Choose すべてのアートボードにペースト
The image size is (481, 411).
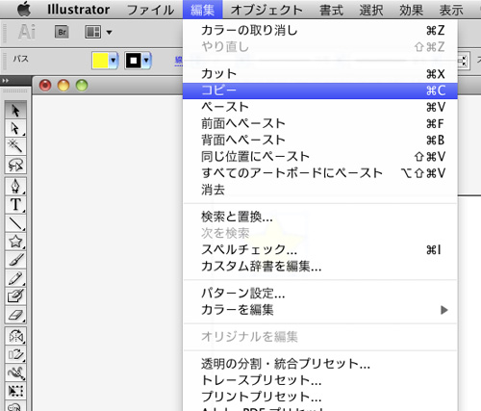(320, 173)
